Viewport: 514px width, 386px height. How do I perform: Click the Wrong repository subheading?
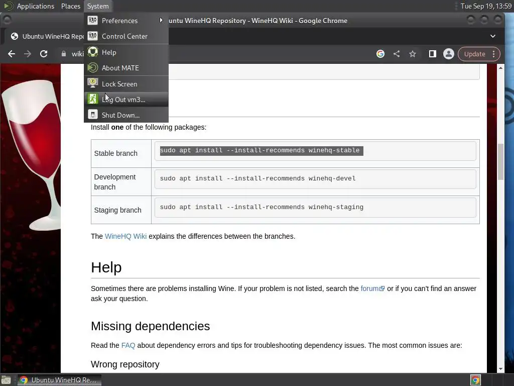pos(125,364)
